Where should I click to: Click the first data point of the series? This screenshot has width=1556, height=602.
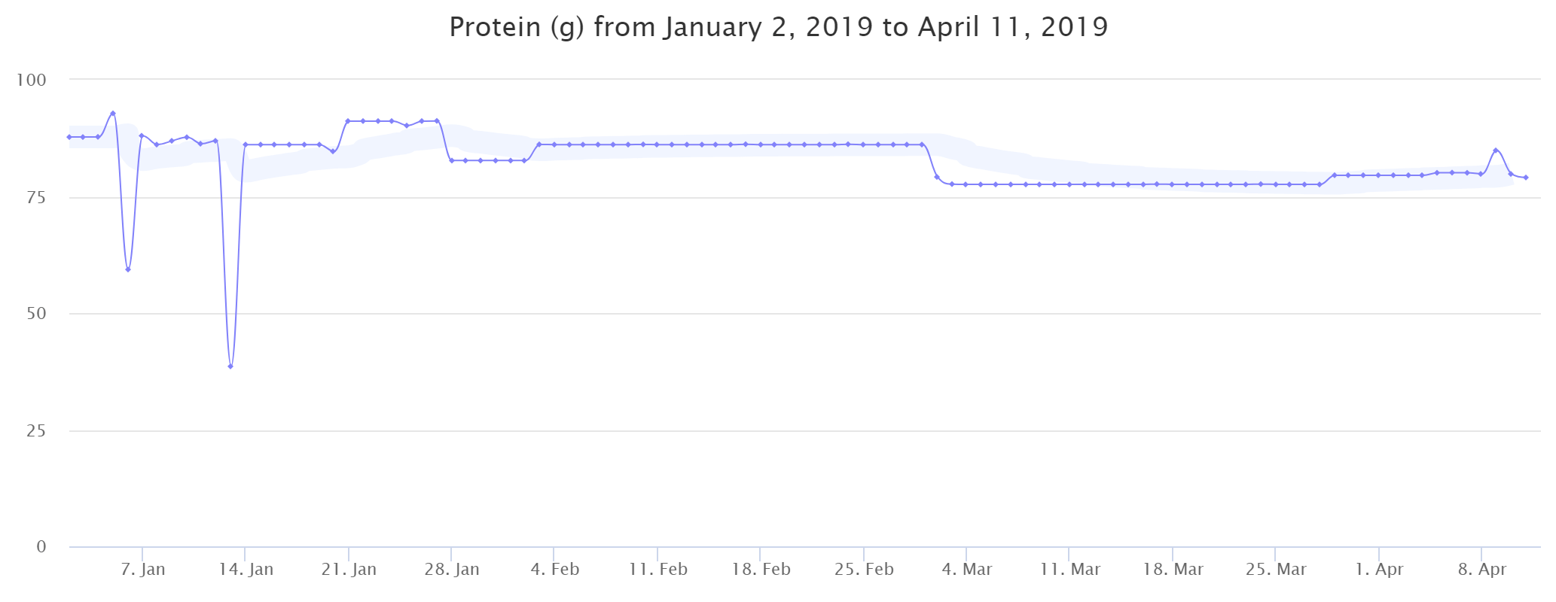(x=69, y=137)
